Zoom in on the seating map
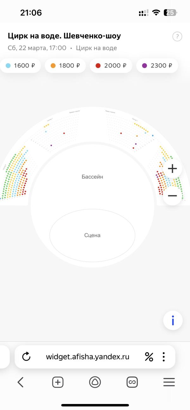The image size is (190, 410). [x=172, y=169]
